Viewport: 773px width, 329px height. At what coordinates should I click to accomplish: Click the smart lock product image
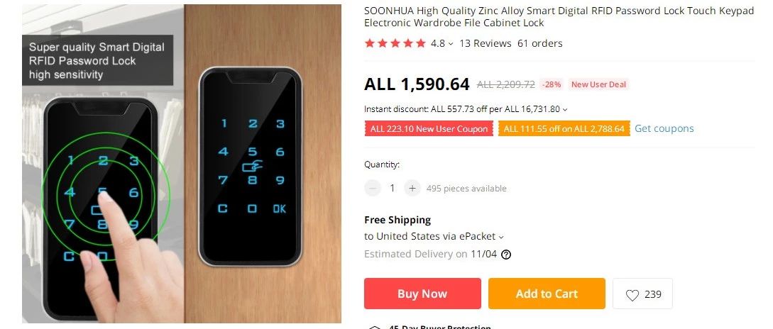tap(182, 164)
